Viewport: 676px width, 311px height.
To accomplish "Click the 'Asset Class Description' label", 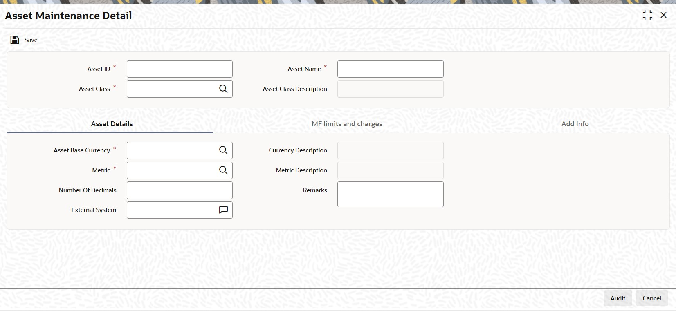I will (x=295, y=89).
